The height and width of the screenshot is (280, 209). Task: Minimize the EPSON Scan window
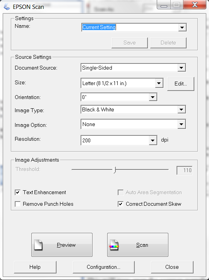point(164,5)
